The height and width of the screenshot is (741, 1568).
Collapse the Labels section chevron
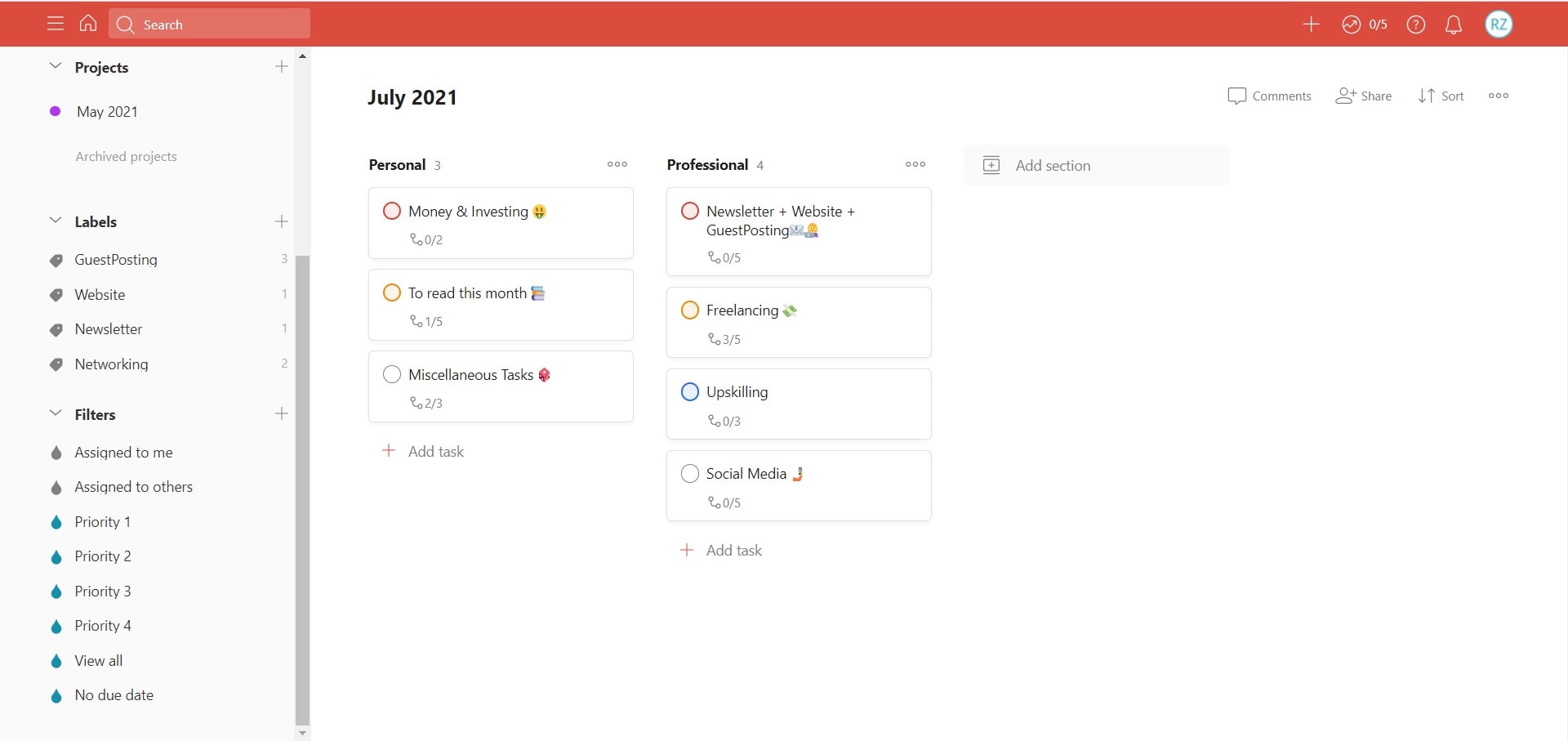coord(56,221)
